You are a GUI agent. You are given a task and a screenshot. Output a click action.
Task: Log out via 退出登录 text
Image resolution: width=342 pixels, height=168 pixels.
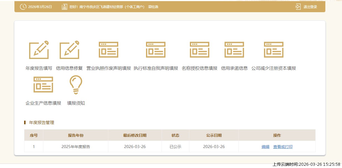tap(310, 7)
